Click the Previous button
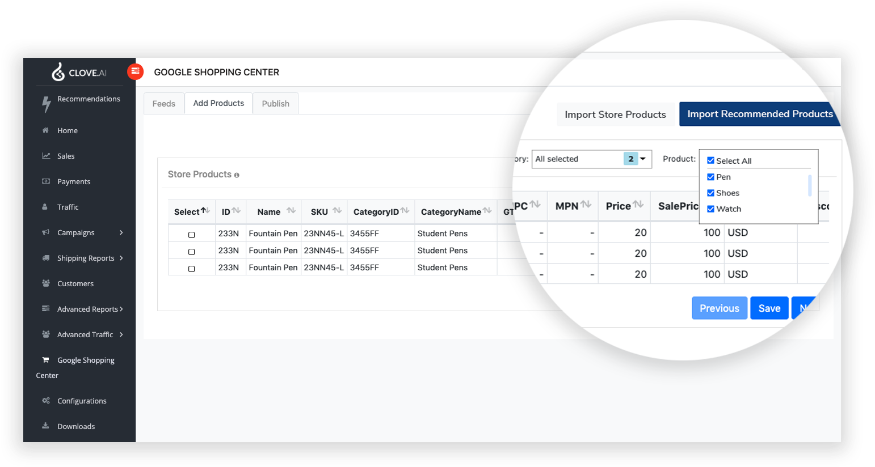Screen dimensions: 875x467 pos(720,308)
